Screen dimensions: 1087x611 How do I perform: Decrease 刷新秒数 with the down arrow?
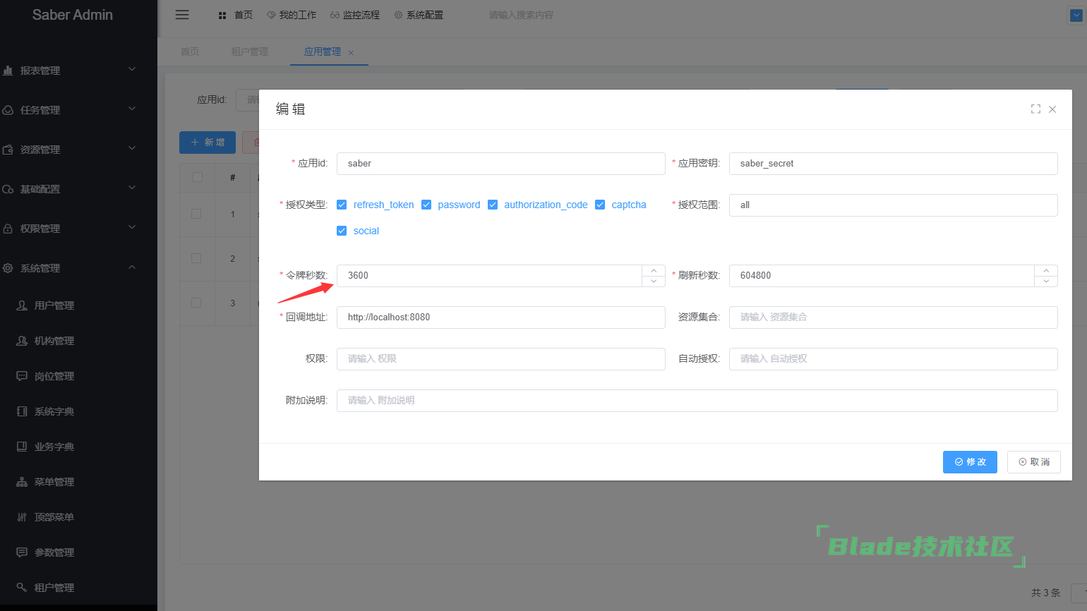point(1046,281)
